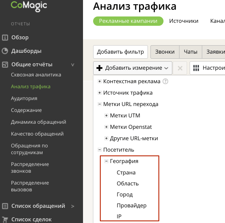Image resolution: width=225 pixels, height=223 pixels.
Task: Click the Дашборды pie chart icon
Action: (x=5, y=51)
